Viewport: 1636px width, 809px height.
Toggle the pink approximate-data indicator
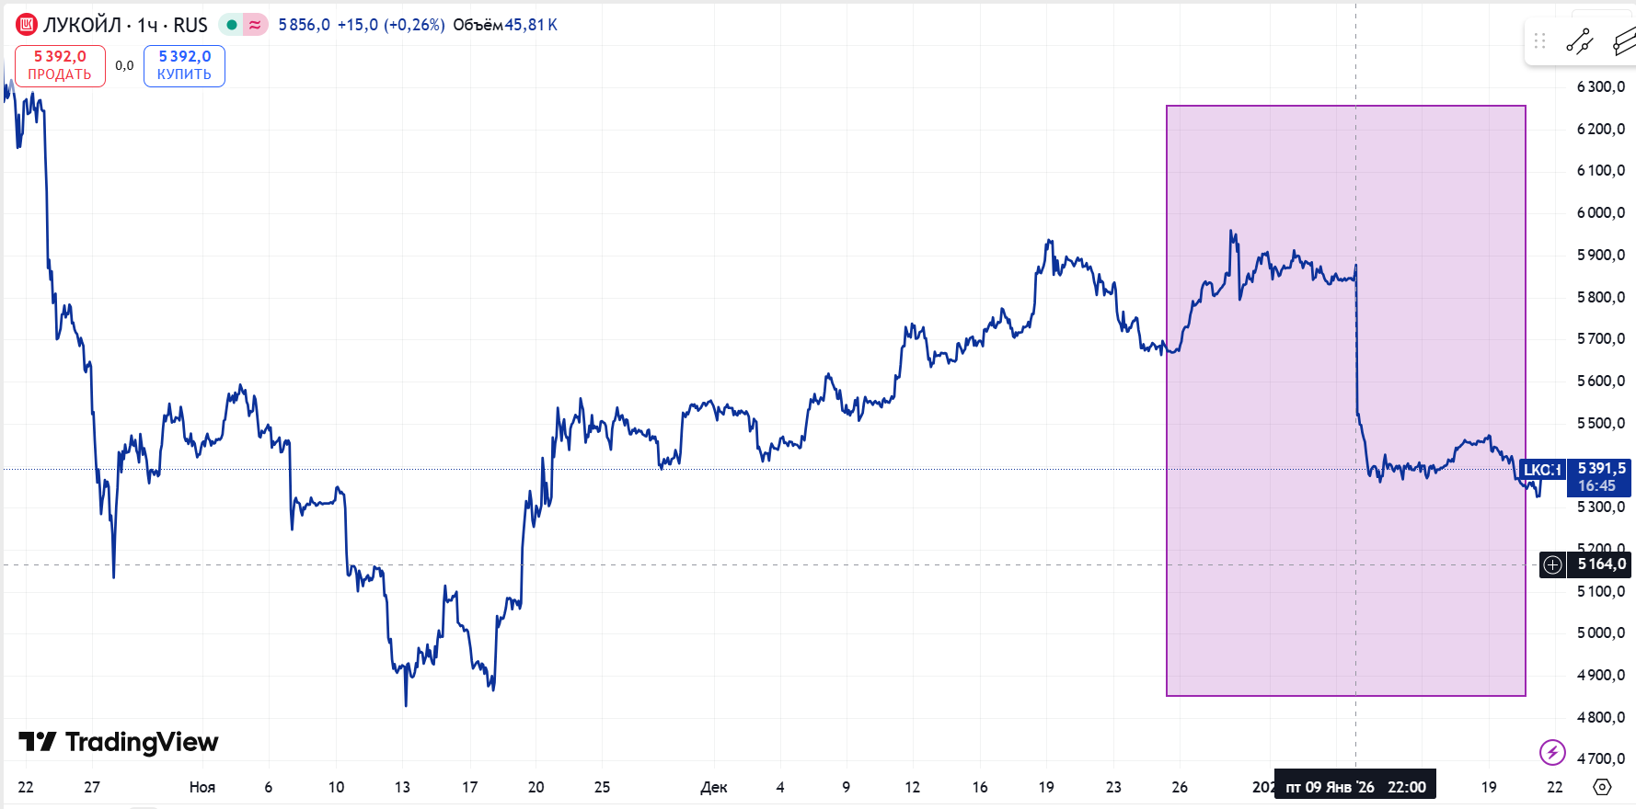click(255, 25)
